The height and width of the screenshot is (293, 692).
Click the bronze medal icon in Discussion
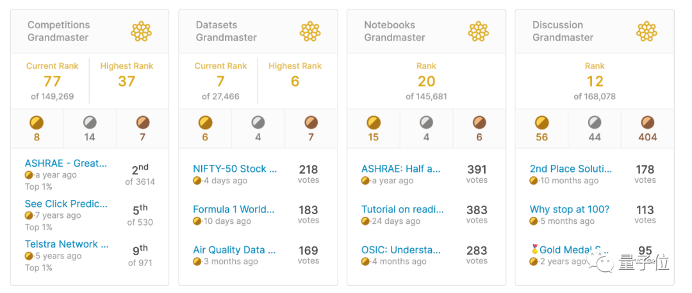[647, 122]
